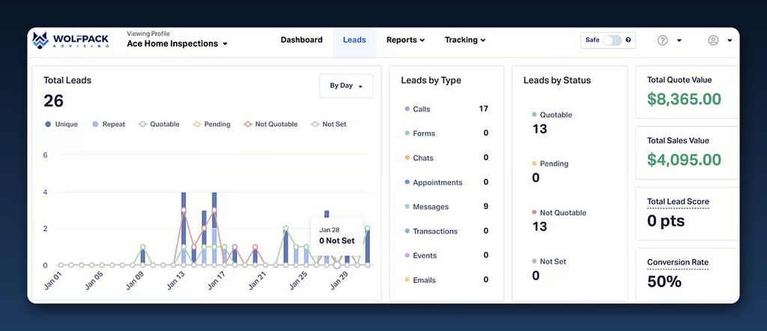Open the By Day interval dropdown
This screenshot has height=331, width=767.
point(346,85)
